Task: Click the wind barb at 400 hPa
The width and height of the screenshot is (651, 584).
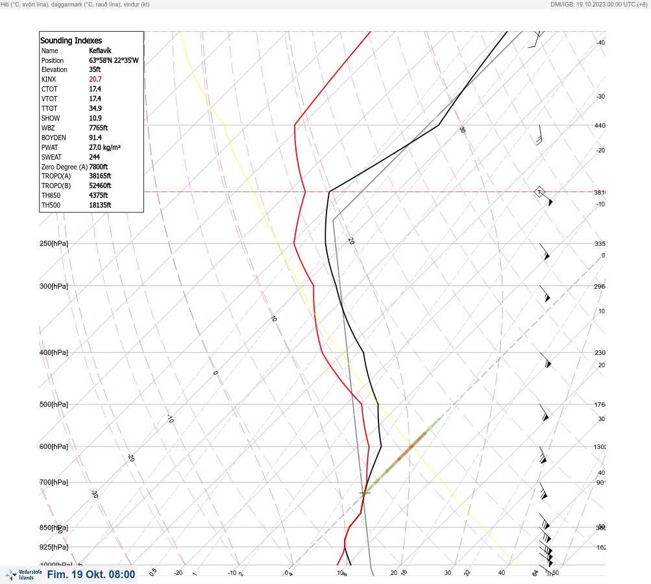Action: pos(545,360)
